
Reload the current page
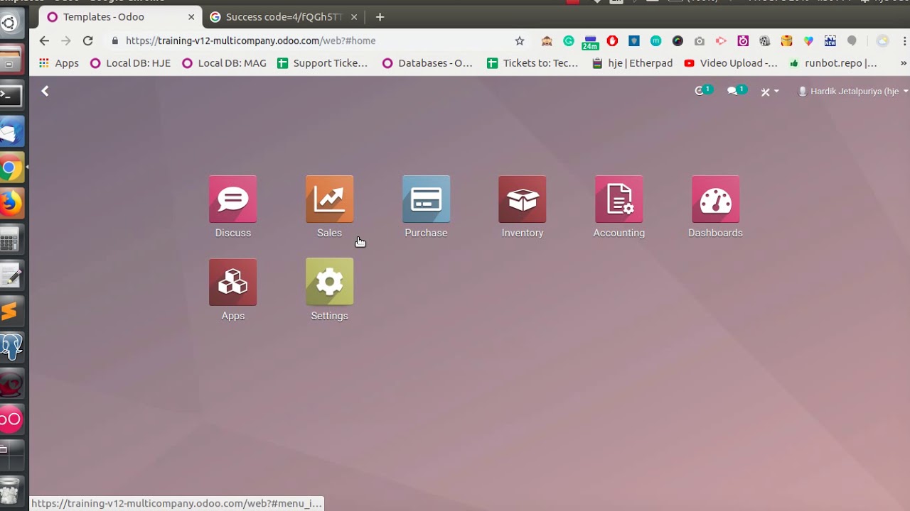point(88,41)
